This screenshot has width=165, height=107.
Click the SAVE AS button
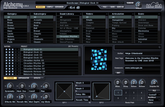click(120, 7)
